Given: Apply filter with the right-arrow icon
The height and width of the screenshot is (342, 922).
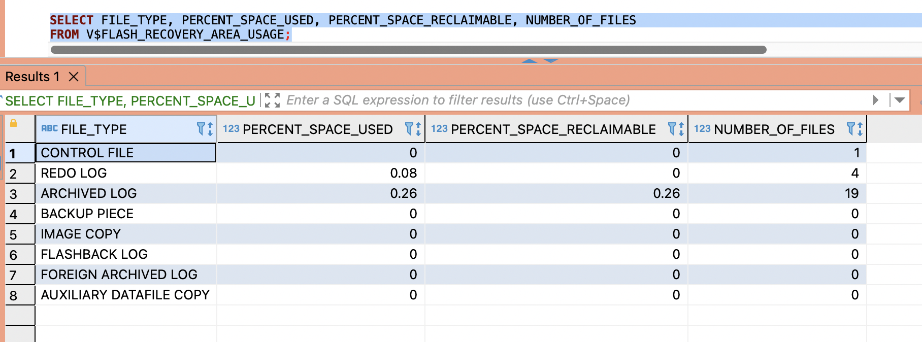Looking at the screenshot, I should click(875, 100).
